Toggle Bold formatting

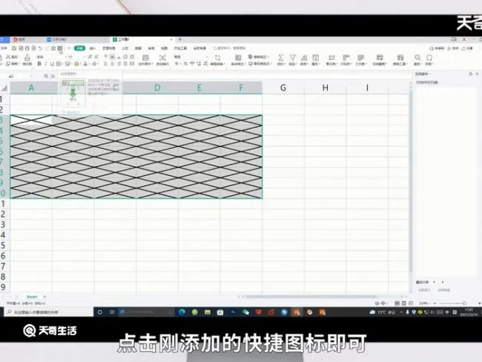pos(39,64)
